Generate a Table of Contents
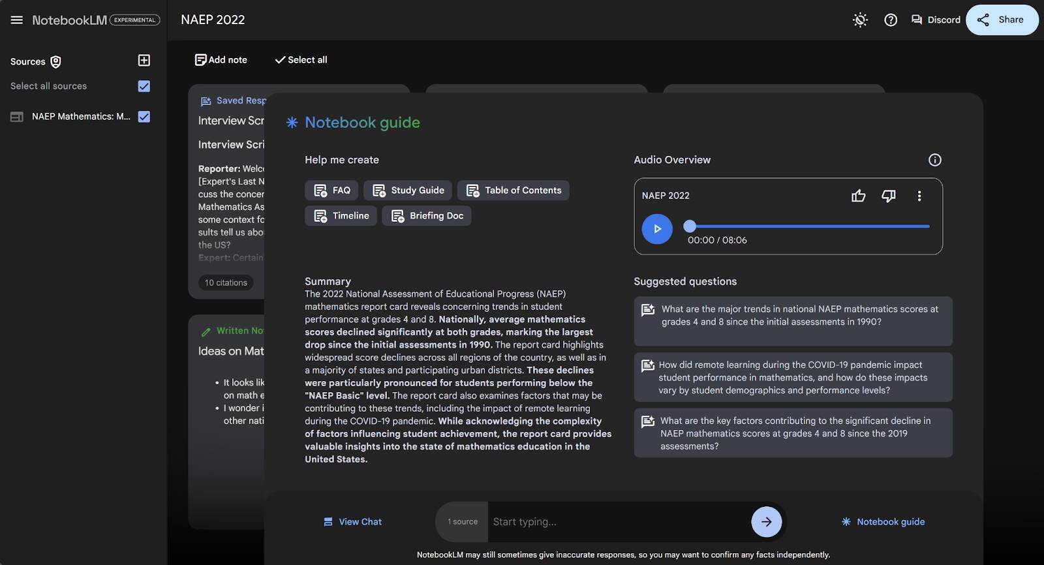Viewport: 1044px width, 565px height. point(514,191)
